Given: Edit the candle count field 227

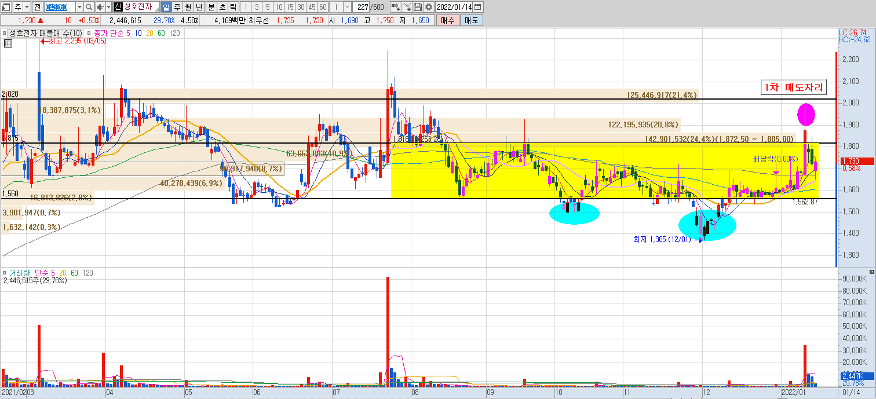Looking at the screenshot, I should tap(362, 7).
